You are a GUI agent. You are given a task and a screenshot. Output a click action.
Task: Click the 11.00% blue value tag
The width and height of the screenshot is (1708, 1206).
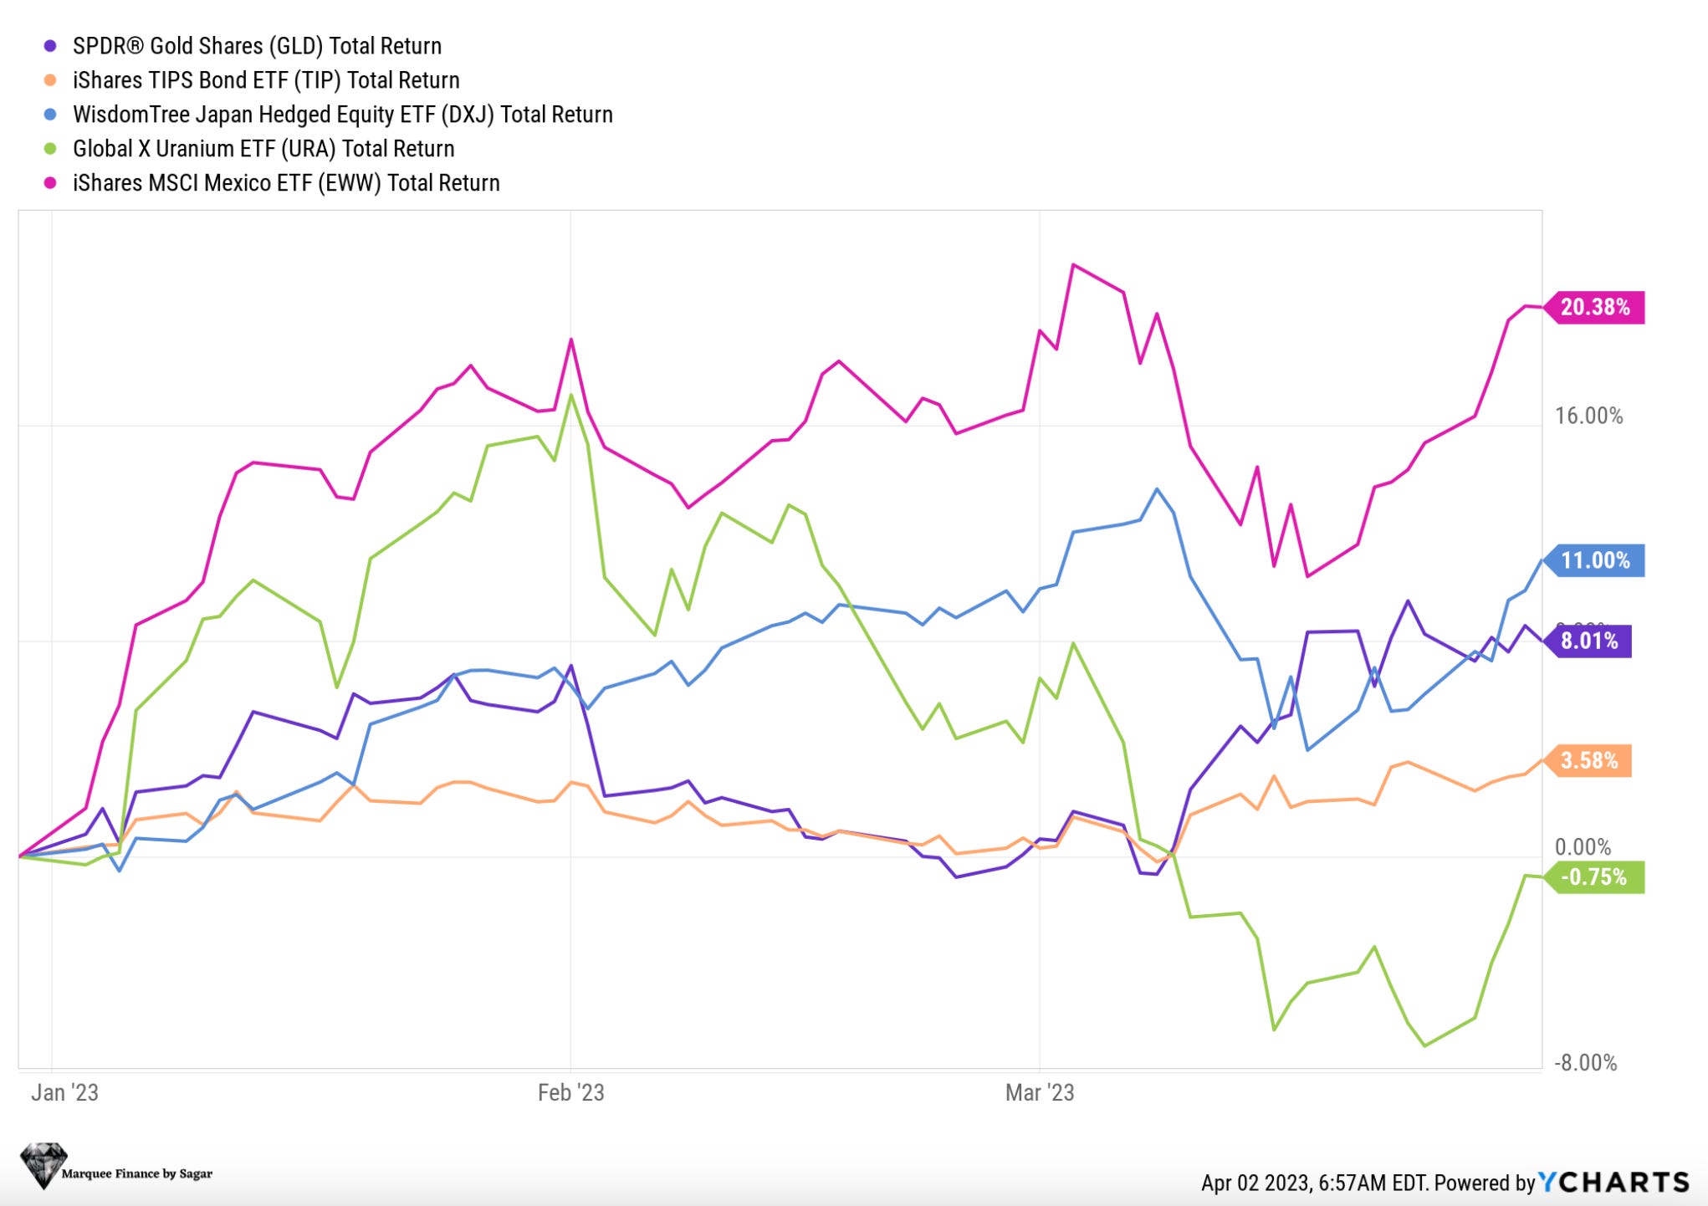1594,560
